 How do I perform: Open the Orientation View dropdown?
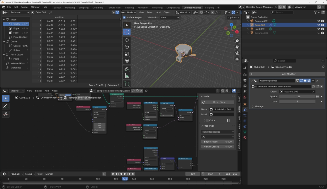pyautogui.click(x=170, y=17)
